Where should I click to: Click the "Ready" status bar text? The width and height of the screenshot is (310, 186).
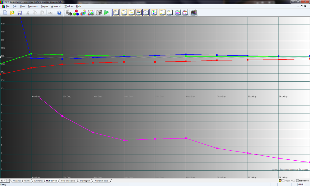[3, 184]
